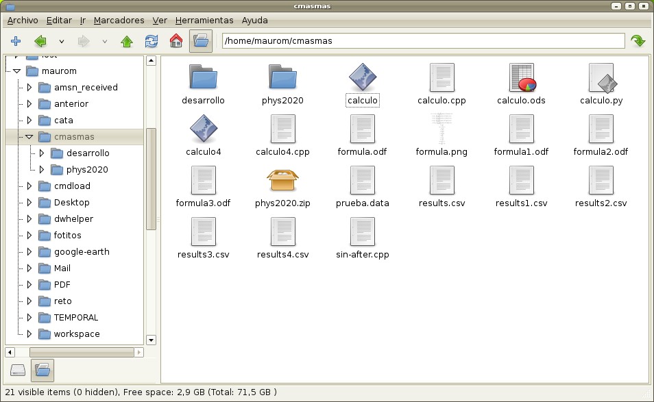Select the phys2020 folder icon in file view
The height and width of the screenshot is (402, 654).
pyautogui.click(x=283, y=77)
